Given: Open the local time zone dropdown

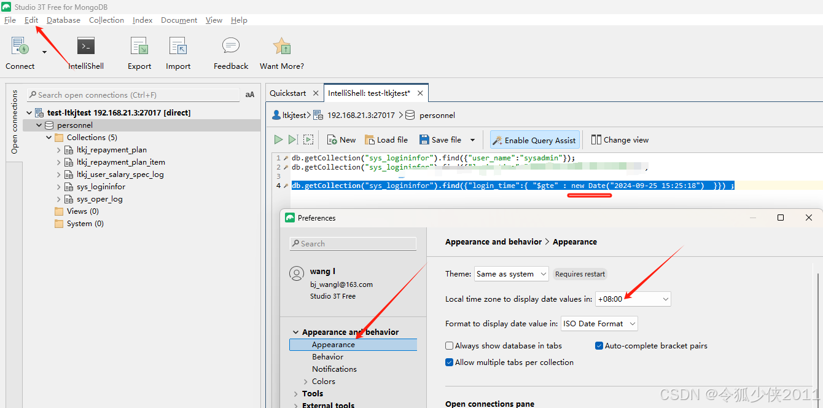Looking at the screenshot, I should pos(633,299).
